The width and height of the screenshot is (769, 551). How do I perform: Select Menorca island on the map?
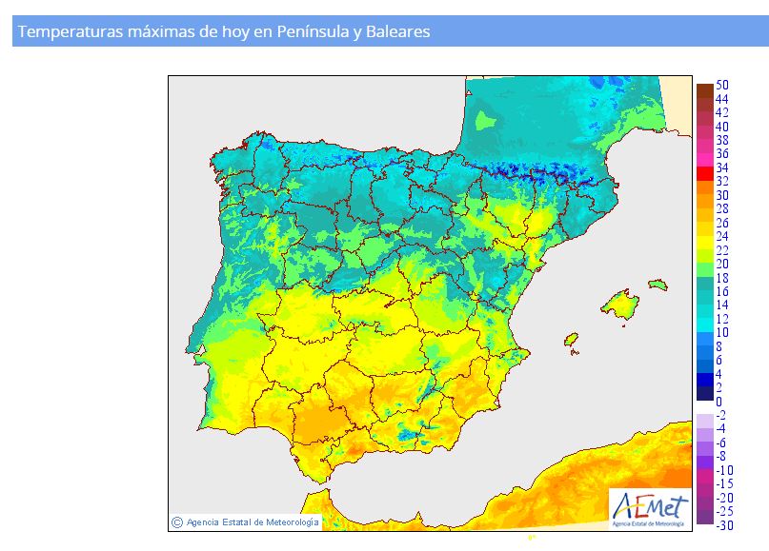click(658, 285)
